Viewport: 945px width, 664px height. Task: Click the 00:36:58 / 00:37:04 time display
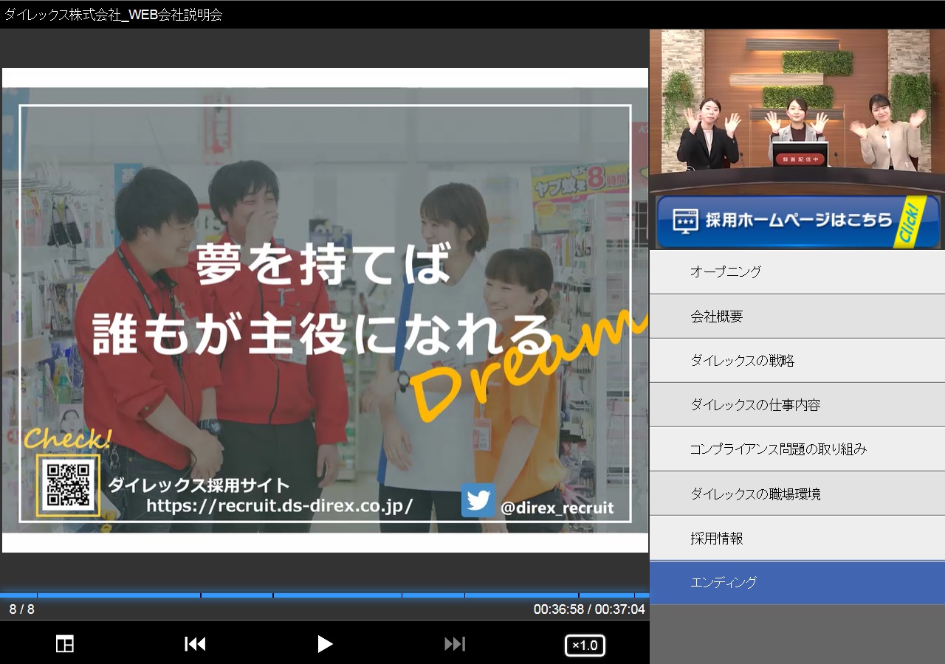click(589, 609)
